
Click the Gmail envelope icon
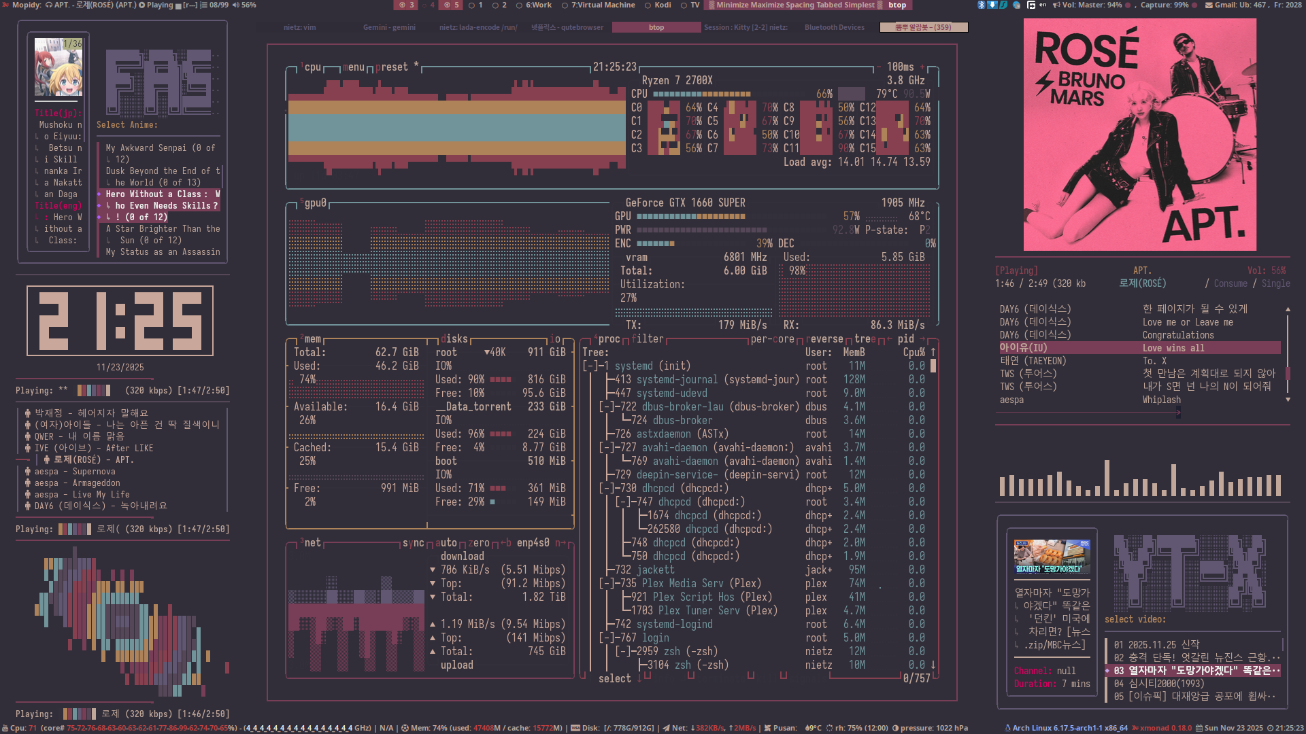pos(1209,5)
